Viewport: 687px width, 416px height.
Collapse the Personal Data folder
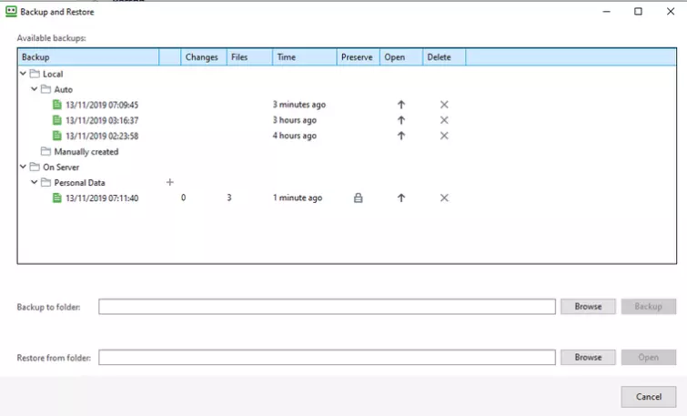(x=34, y=182)
